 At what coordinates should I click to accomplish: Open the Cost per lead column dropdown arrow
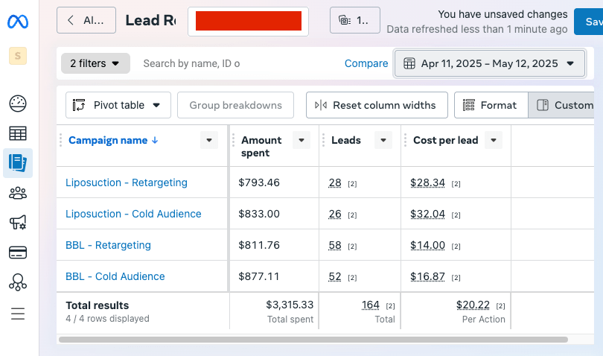coord(494,140)
